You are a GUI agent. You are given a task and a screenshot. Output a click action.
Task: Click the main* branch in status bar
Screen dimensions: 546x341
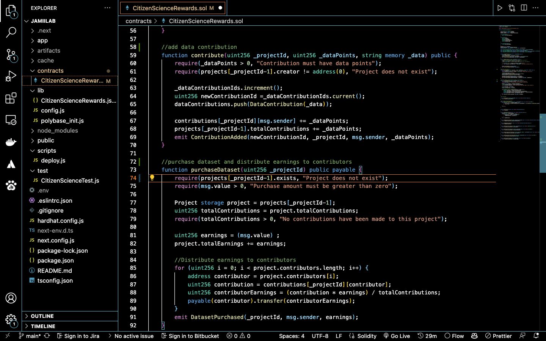pyautogui.click(x=30, y=336)
